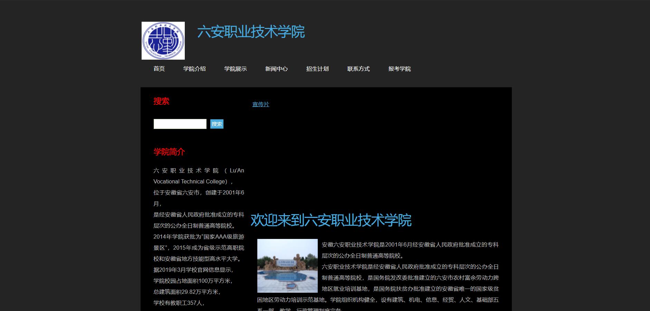
Task: Select 学院展示 in the navigation bar
Action: pos(236,69)
